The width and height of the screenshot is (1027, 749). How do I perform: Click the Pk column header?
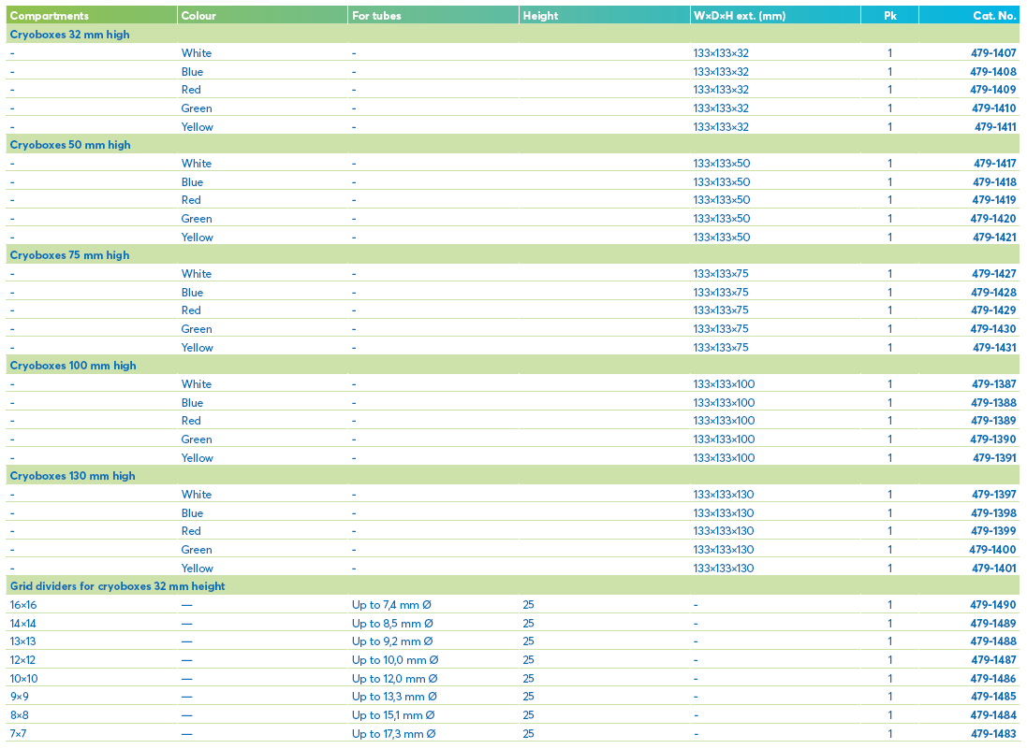point(890,16)
